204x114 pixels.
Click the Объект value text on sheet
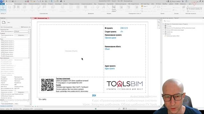[107, 49]
